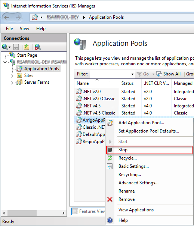Open the Create New Connection globe icon
This screenshot has height=226, width=194.
pos(6,47)
